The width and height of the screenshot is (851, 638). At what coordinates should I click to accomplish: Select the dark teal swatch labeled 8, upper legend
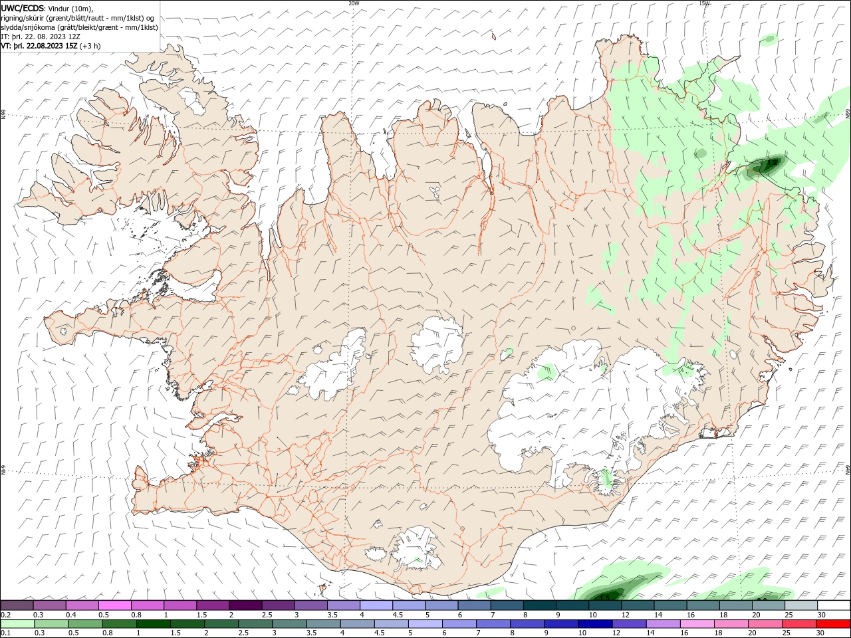(539, 605)
